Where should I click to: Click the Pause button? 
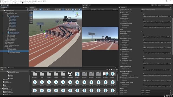click(86, 5)
